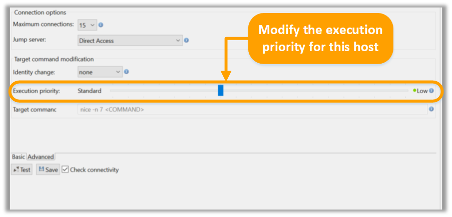Image resolution: width=452 pixels, height=217 pixels.
Task: Click the info icon next to Low label
Action: (431, 91)
